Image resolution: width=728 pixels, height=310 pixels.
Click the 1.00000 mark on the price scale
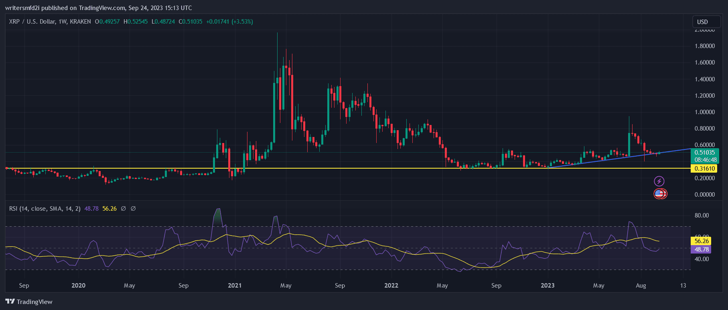pos(705,112)
